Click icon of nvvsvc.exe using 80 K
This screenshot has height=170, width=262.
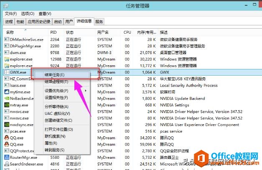(7, 118)
